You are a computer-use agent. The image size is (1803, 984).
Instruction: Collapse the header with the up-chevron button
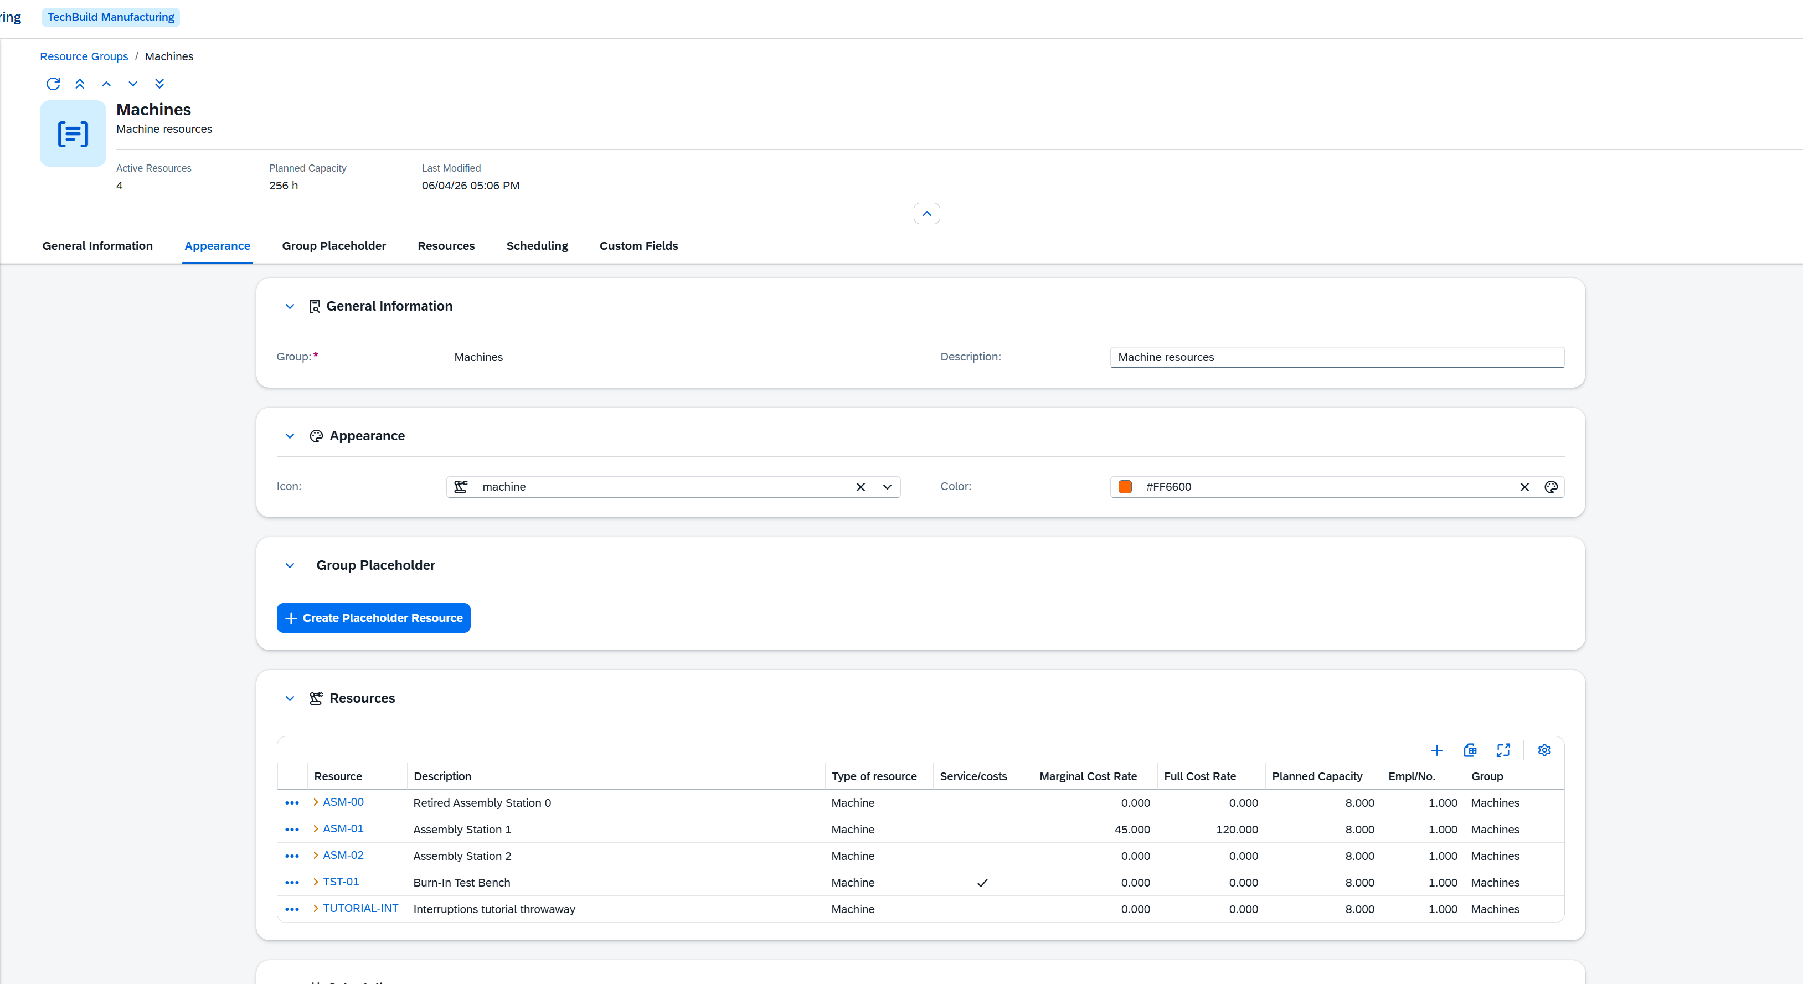927,213
